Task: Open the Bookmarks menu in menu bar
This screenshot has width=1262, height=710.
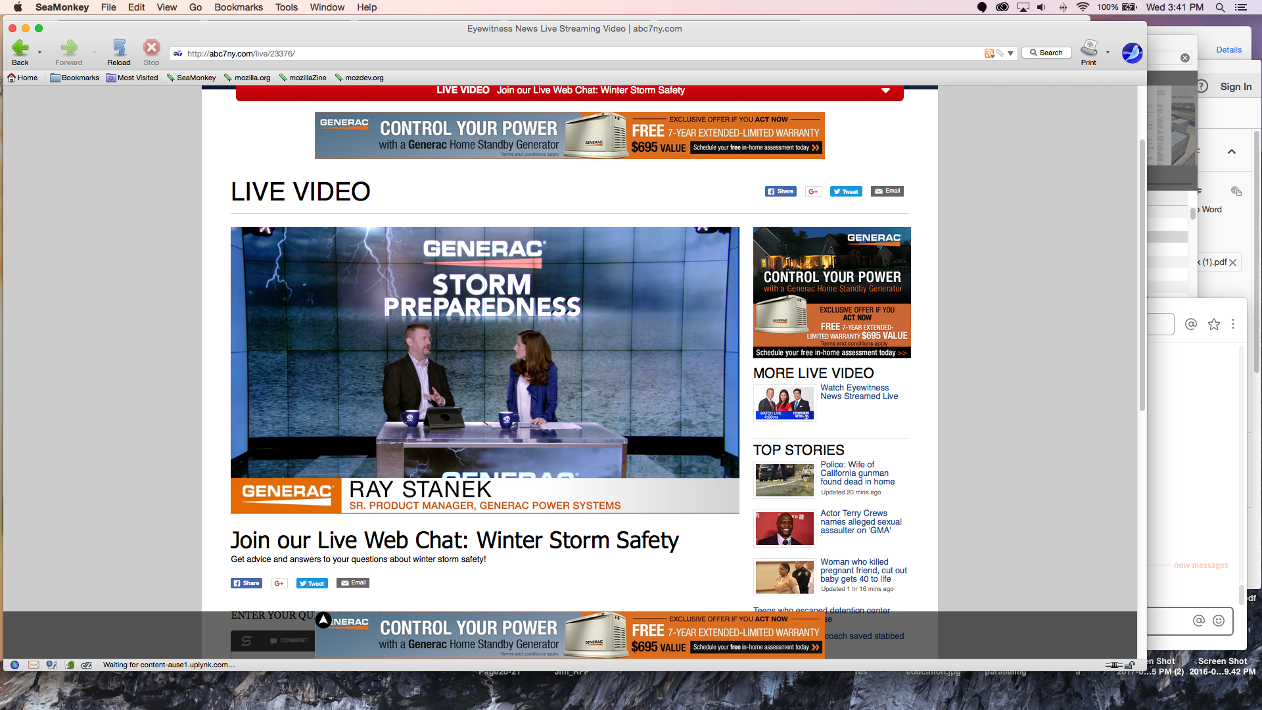Action: tap(238, 7)
